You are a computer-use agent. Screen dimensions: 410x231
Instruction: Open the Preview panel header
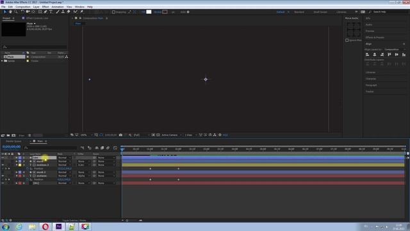[370, 31]
